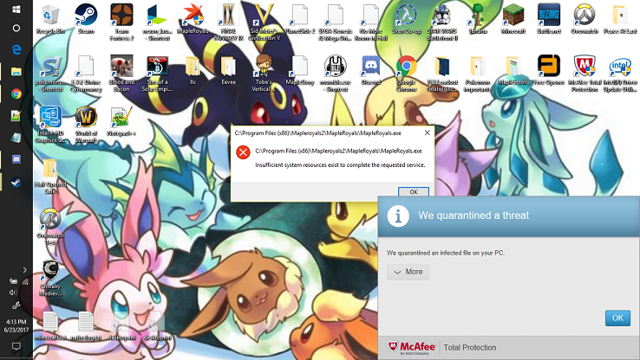This screenshot has height=360, width=640.
Task: Open the Action Center notifications icon
Action: coord(16,346)
